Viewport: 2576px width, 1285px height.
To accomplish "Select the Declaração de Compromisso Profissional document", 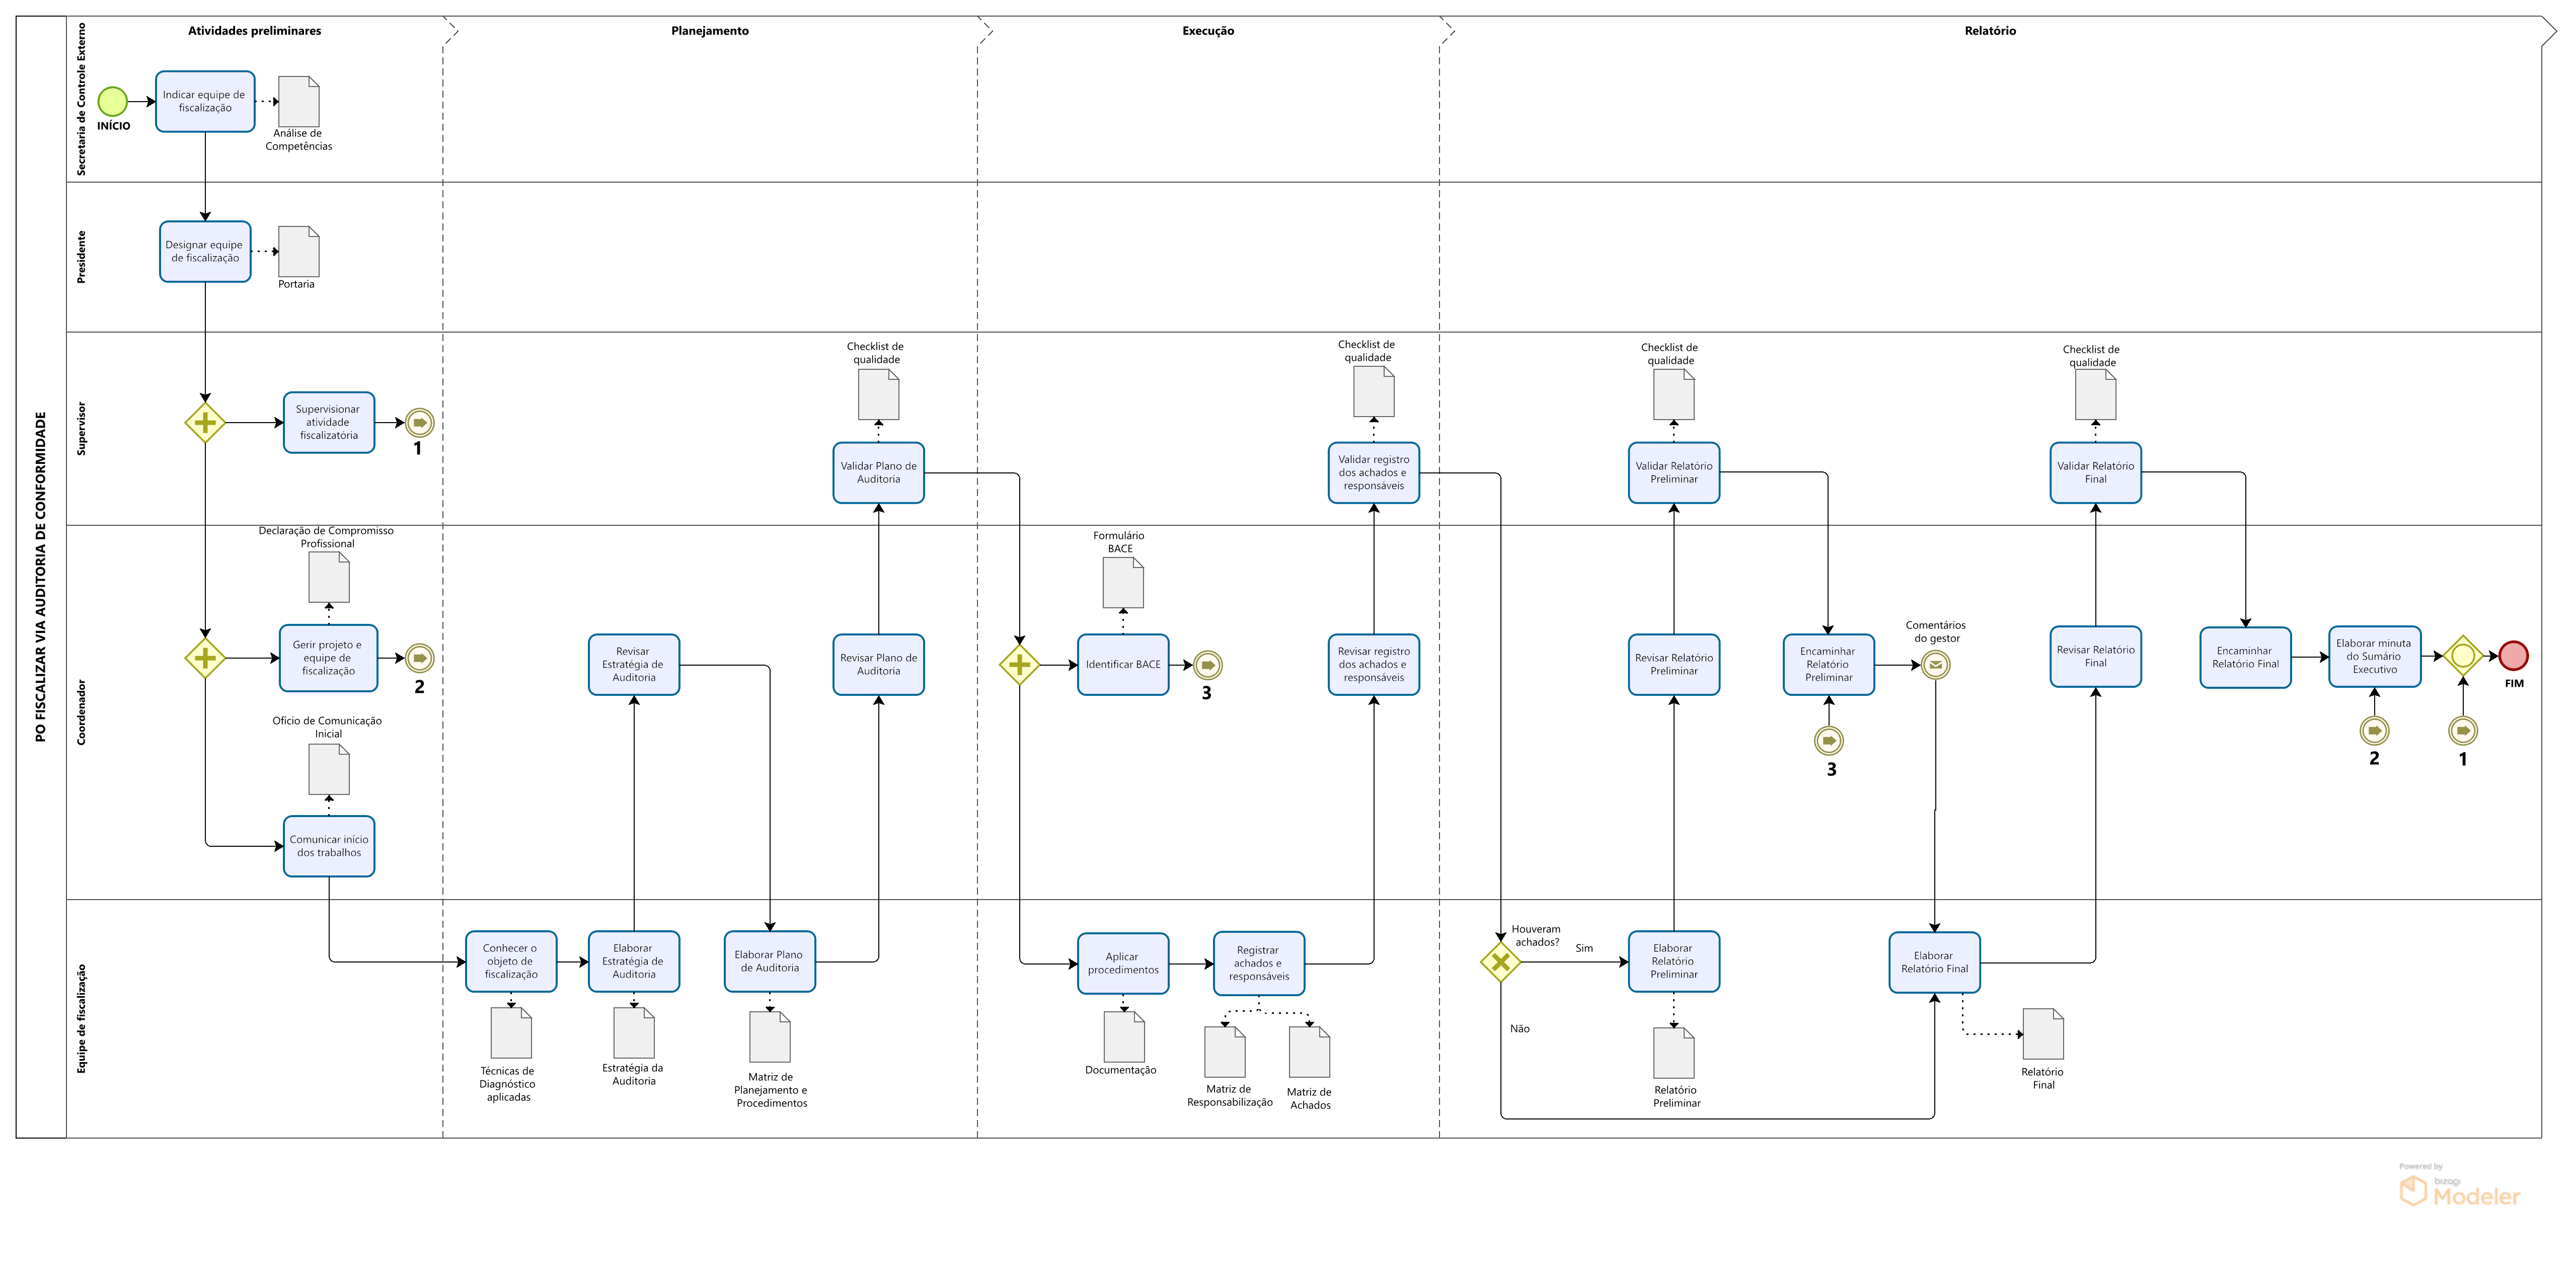I will tap(329, 578).
